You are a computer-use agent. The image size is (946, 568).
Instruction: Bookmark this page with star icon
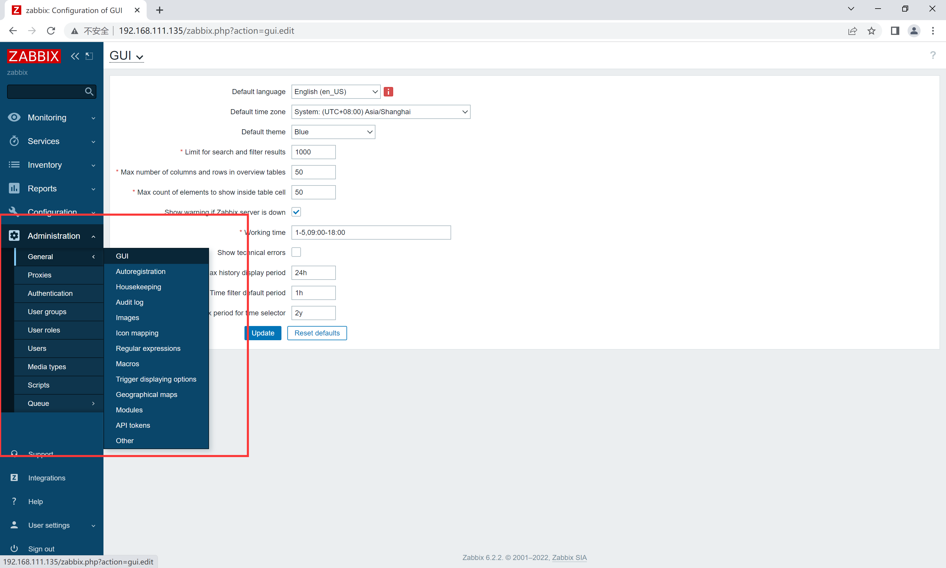pyautogui.click(x=872, y=31)
